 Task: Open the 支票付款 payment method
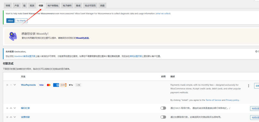pos(25,117)
